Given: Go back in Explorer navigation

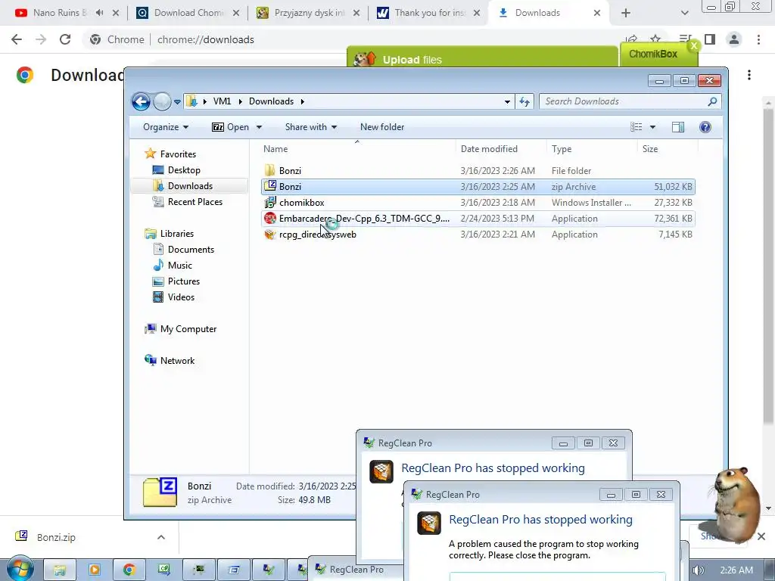Looking at the screenshot, I should pos(141,102).
